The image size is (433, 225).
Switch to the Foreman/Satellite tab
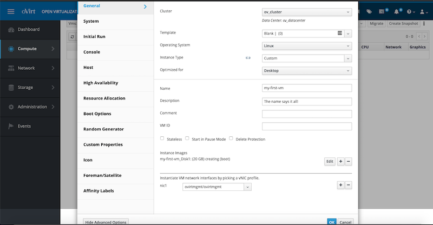[x=115, y=176]
